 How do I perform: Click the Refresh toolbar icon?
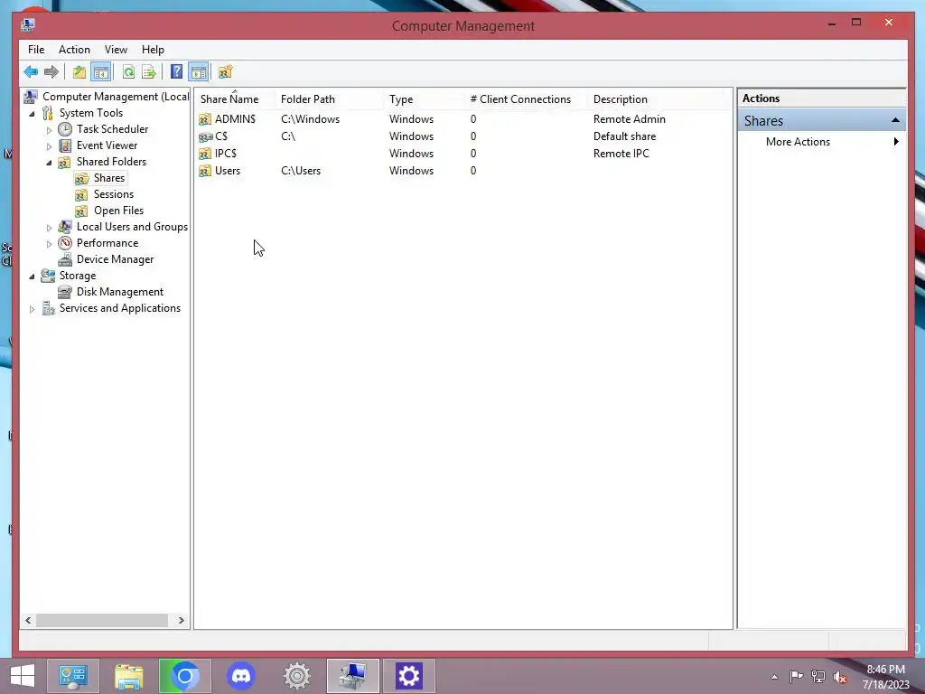pos(128,72)
